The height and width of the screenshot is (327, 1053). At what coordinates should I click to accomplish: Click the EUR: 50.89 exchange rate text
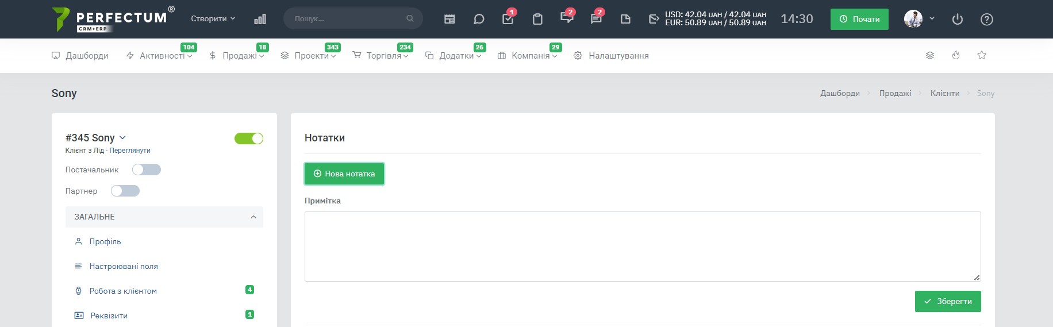click(x=716, y=23)
